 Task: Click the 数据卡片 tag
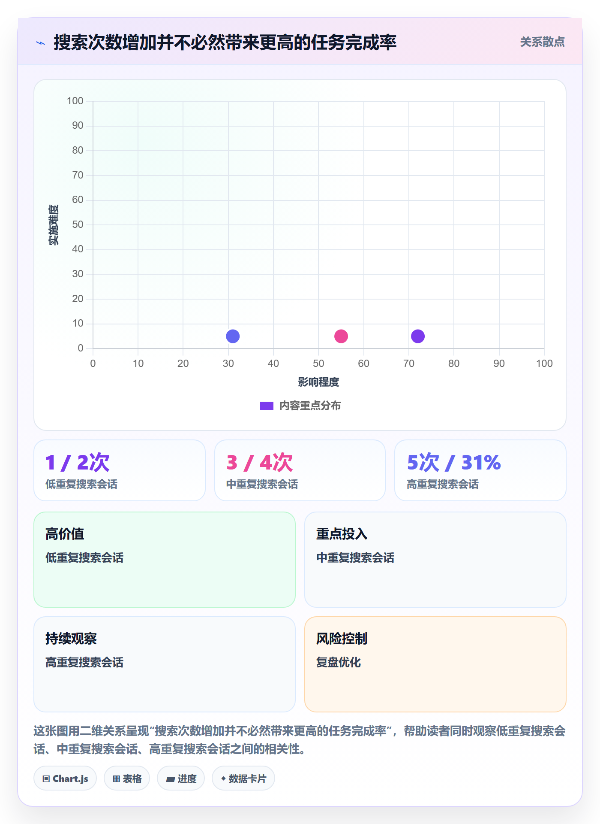pos(243,779)
